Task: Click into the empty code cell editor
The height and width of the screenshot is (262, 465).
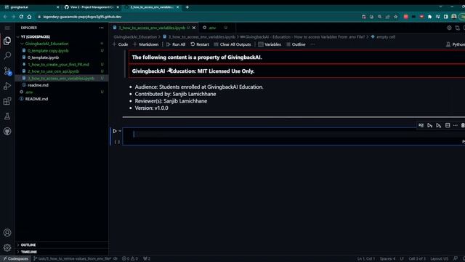Action: tap(294, 134)
